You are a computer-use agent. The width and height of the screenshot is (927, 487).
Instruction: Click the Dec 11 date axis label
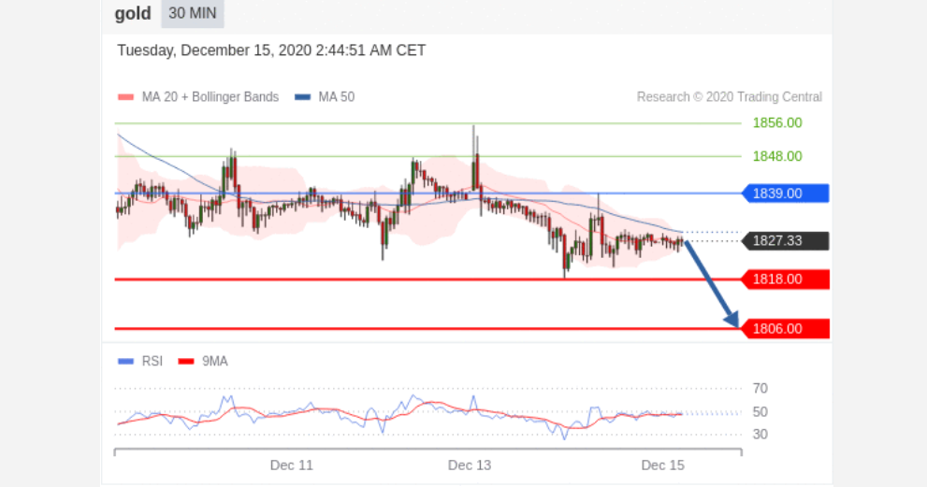[292, 466]
